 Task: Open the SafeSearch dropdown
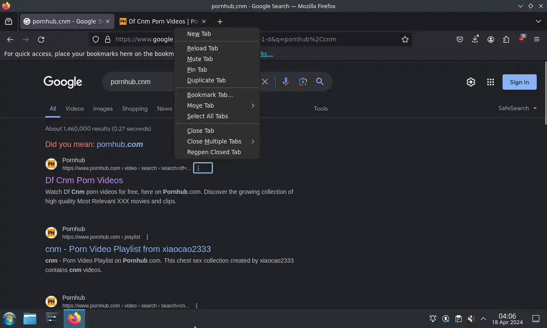[518, 108]
